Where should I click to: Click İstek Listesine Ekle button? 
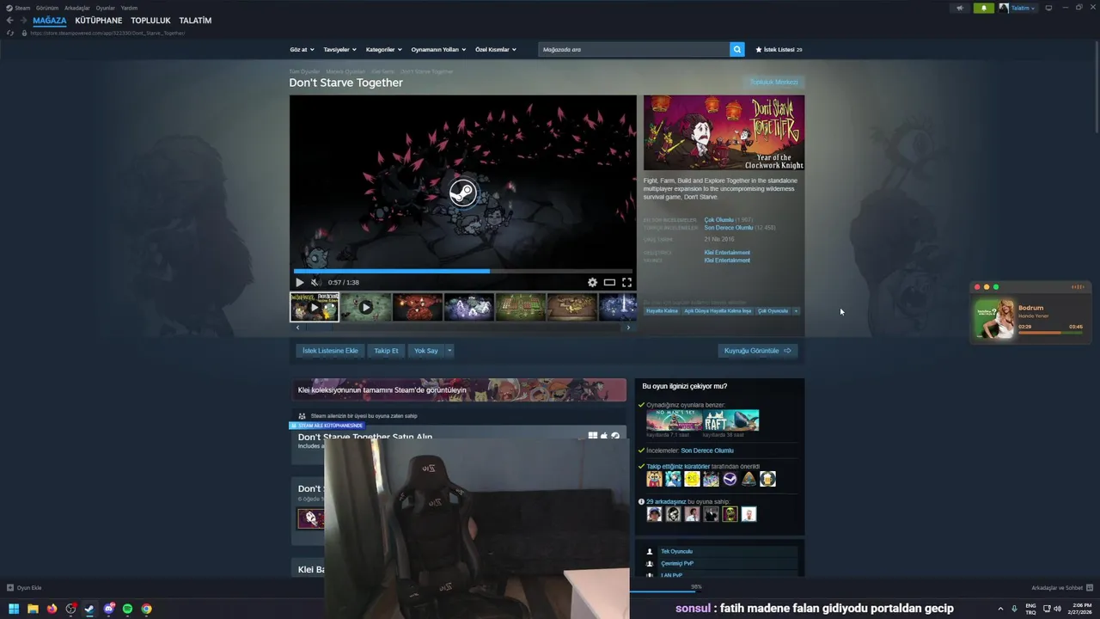(x=330, y=351)
